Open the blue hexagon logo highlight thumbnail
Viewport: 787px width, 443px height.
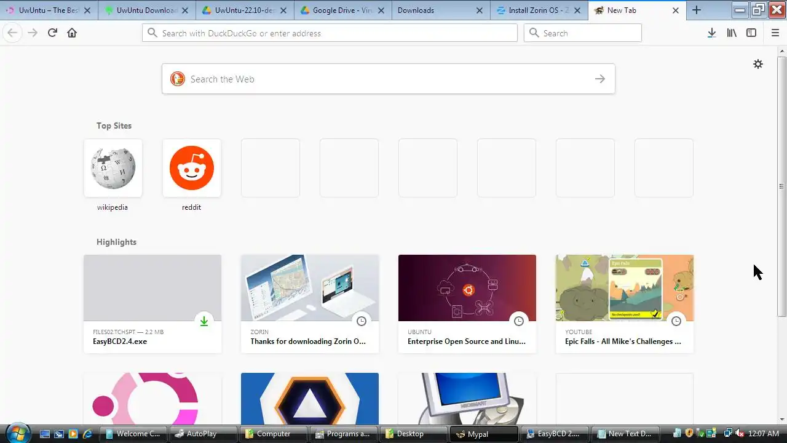pos(310,399)
